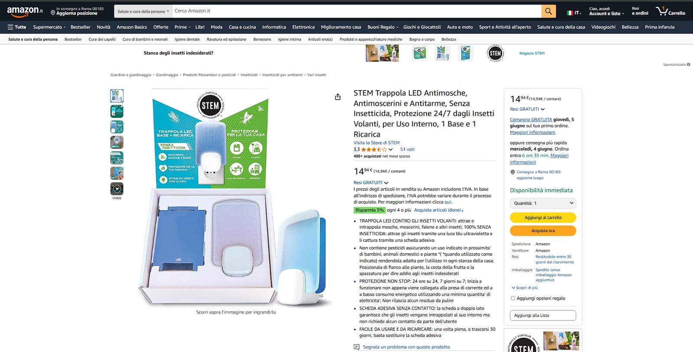Open the star rating popover chevron
This screenshot has width=693, height=352.
(x=391, y=149)
